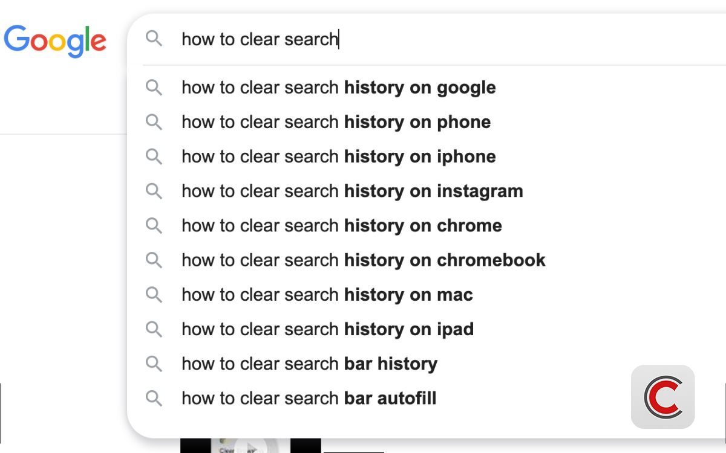726x453 pixels.
Task: Click the magnifier icon beside 'history on chrome'
Action: tap(154, 225)
